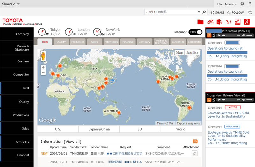Click the FOLLOW link
This screenshot has height=167, width=255.
[x=235, y=12]
